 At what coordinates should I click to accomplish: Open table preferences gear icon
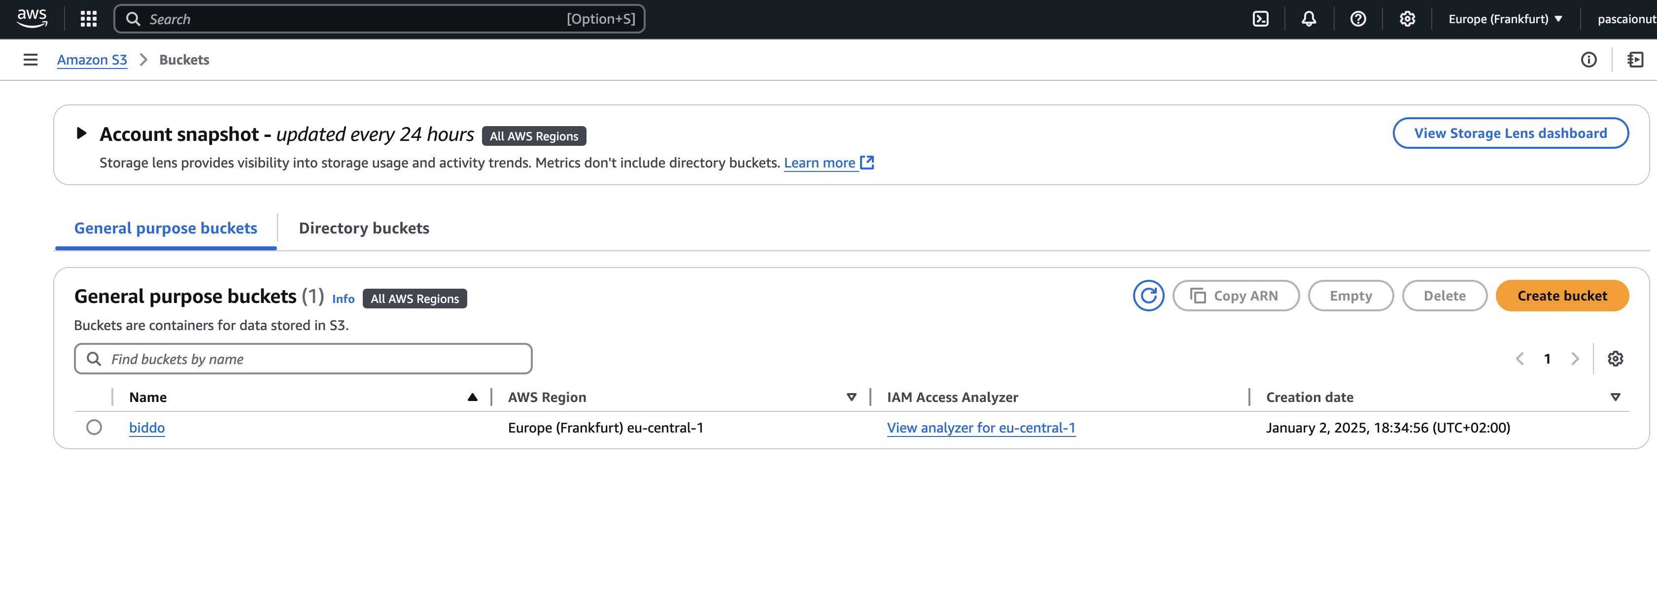coord(1615,359)
